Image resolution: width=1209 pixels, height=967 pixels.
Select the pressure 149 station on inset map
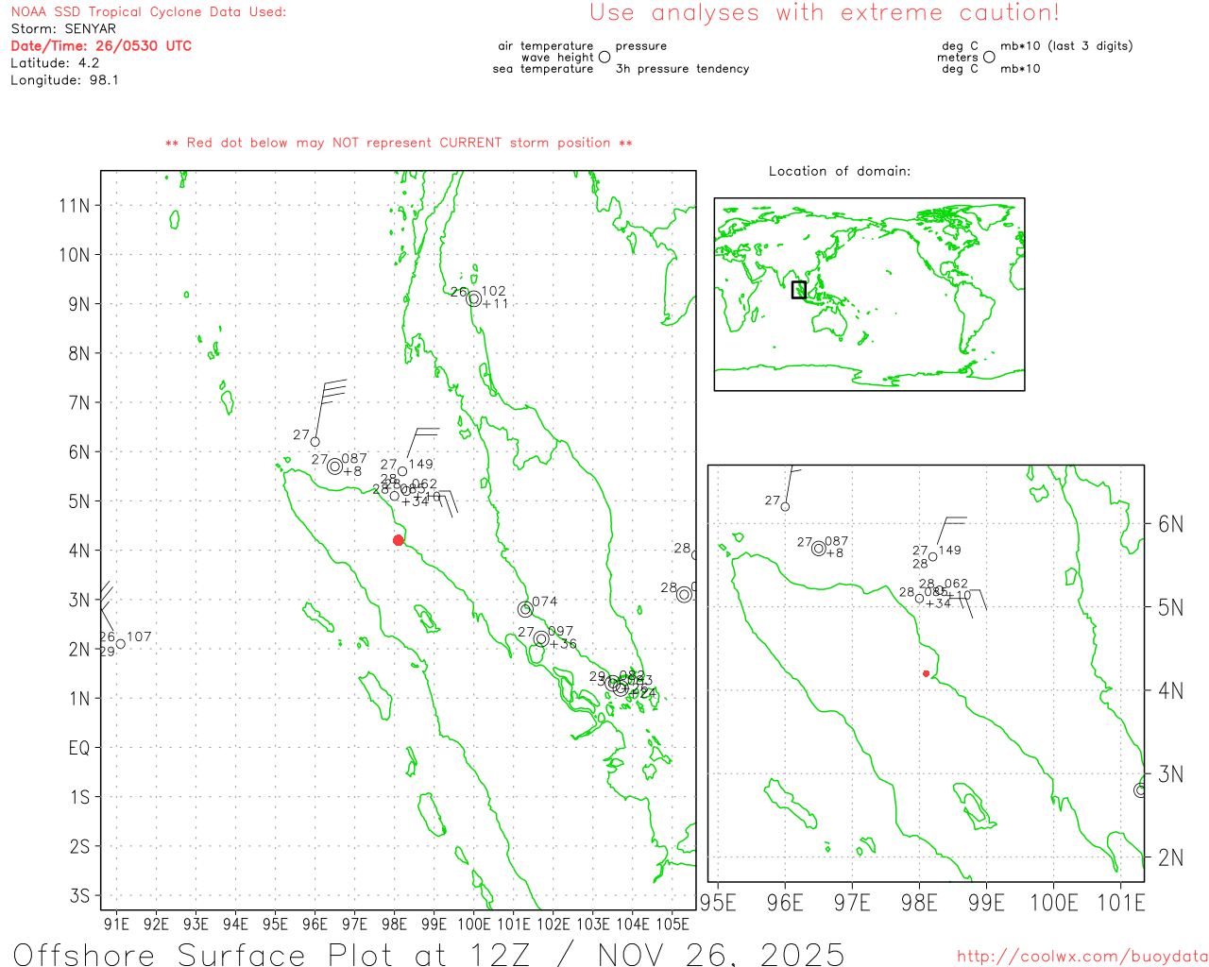(933, 556)
